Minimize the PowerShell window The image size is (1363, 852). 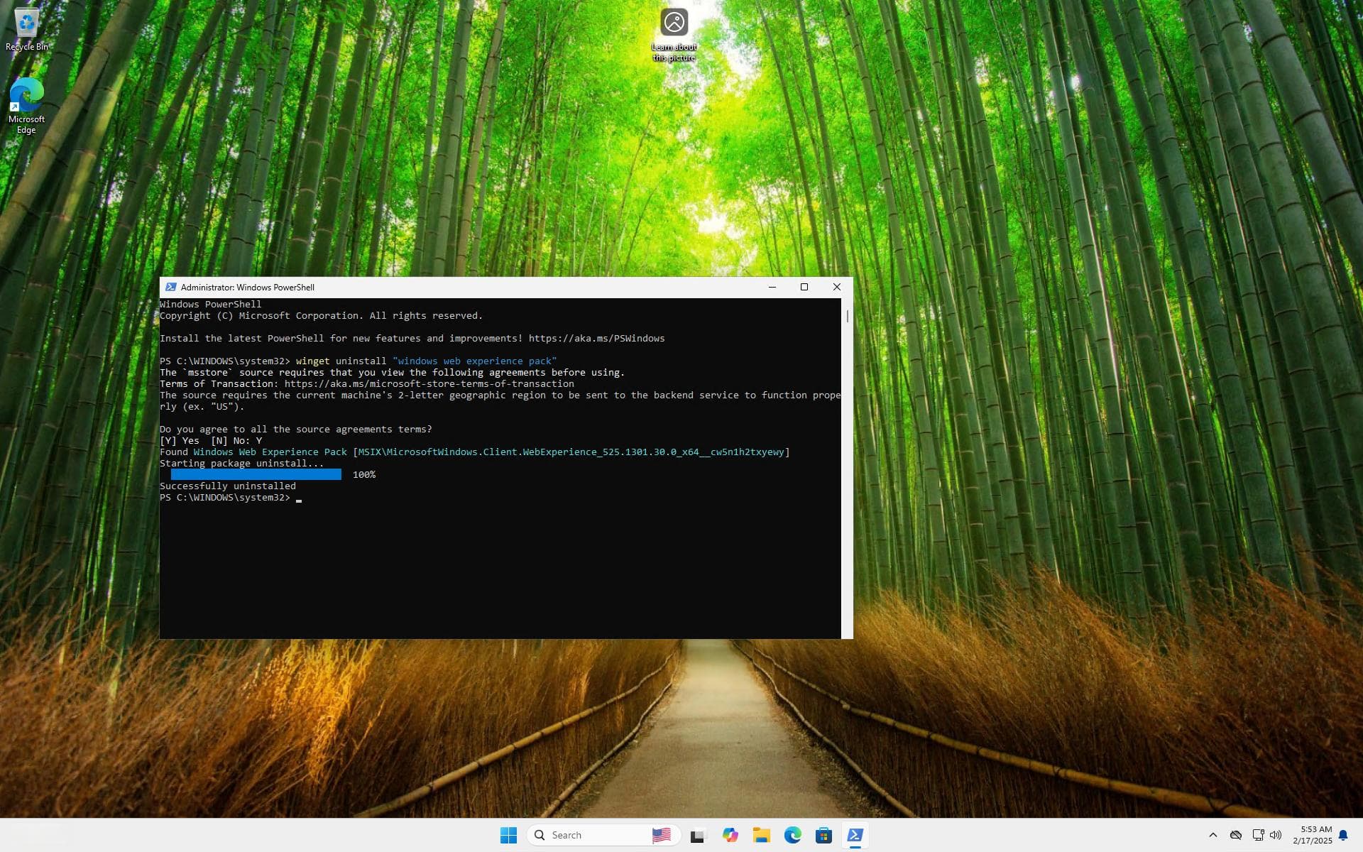(772, 287)
